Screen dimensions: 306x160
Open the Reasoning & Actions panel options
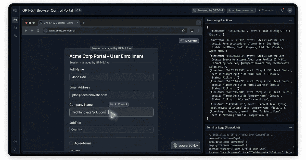coord(290,20)
